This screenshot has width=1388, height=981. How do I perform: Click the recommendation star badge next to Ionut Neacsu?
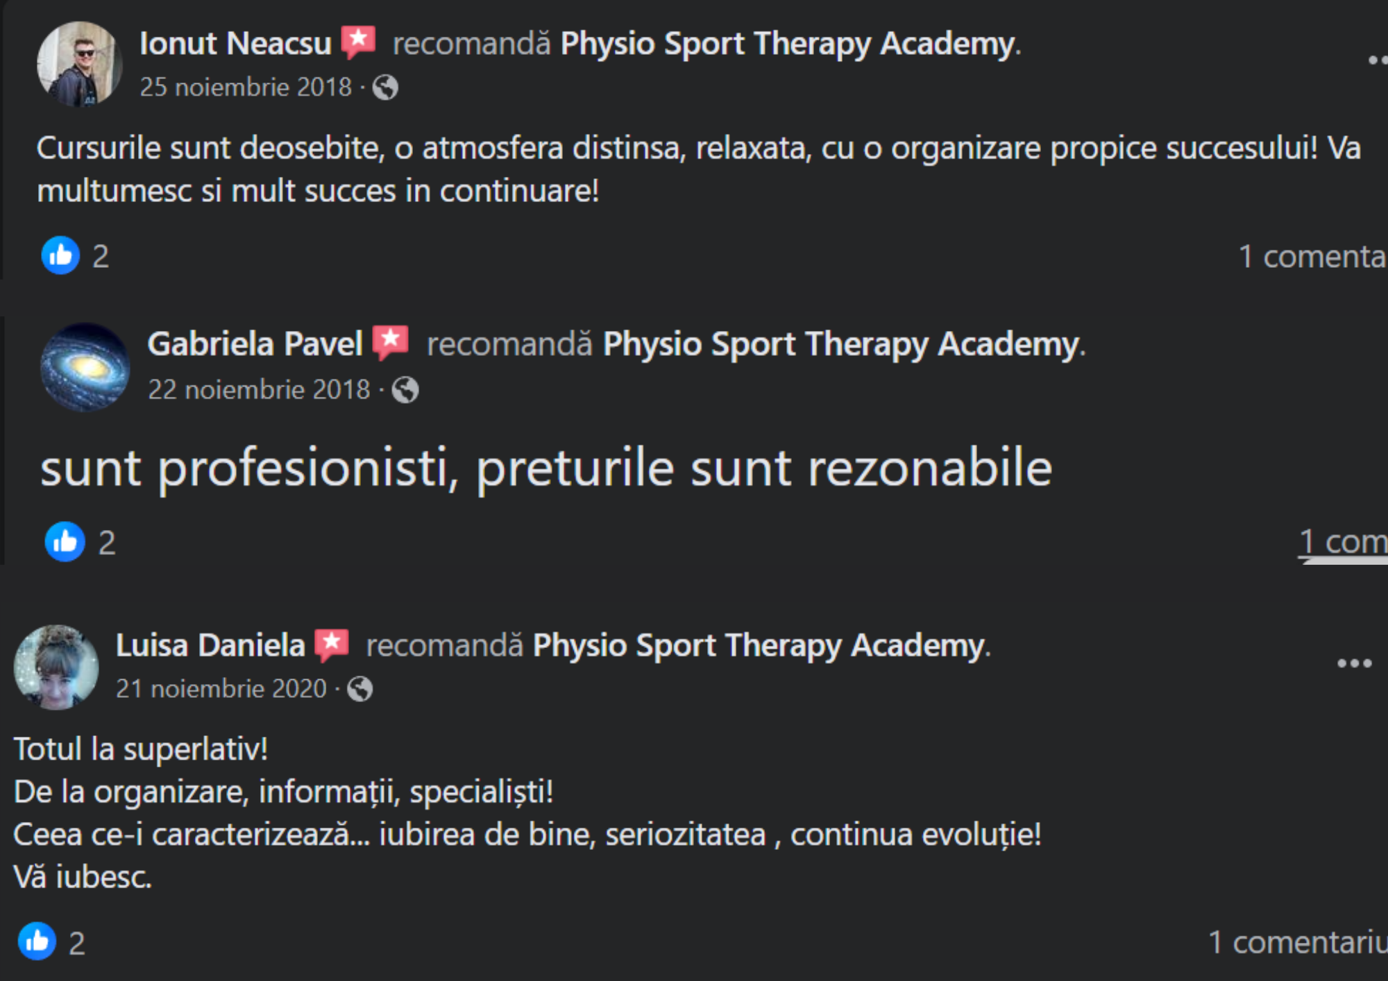point(358,42)
